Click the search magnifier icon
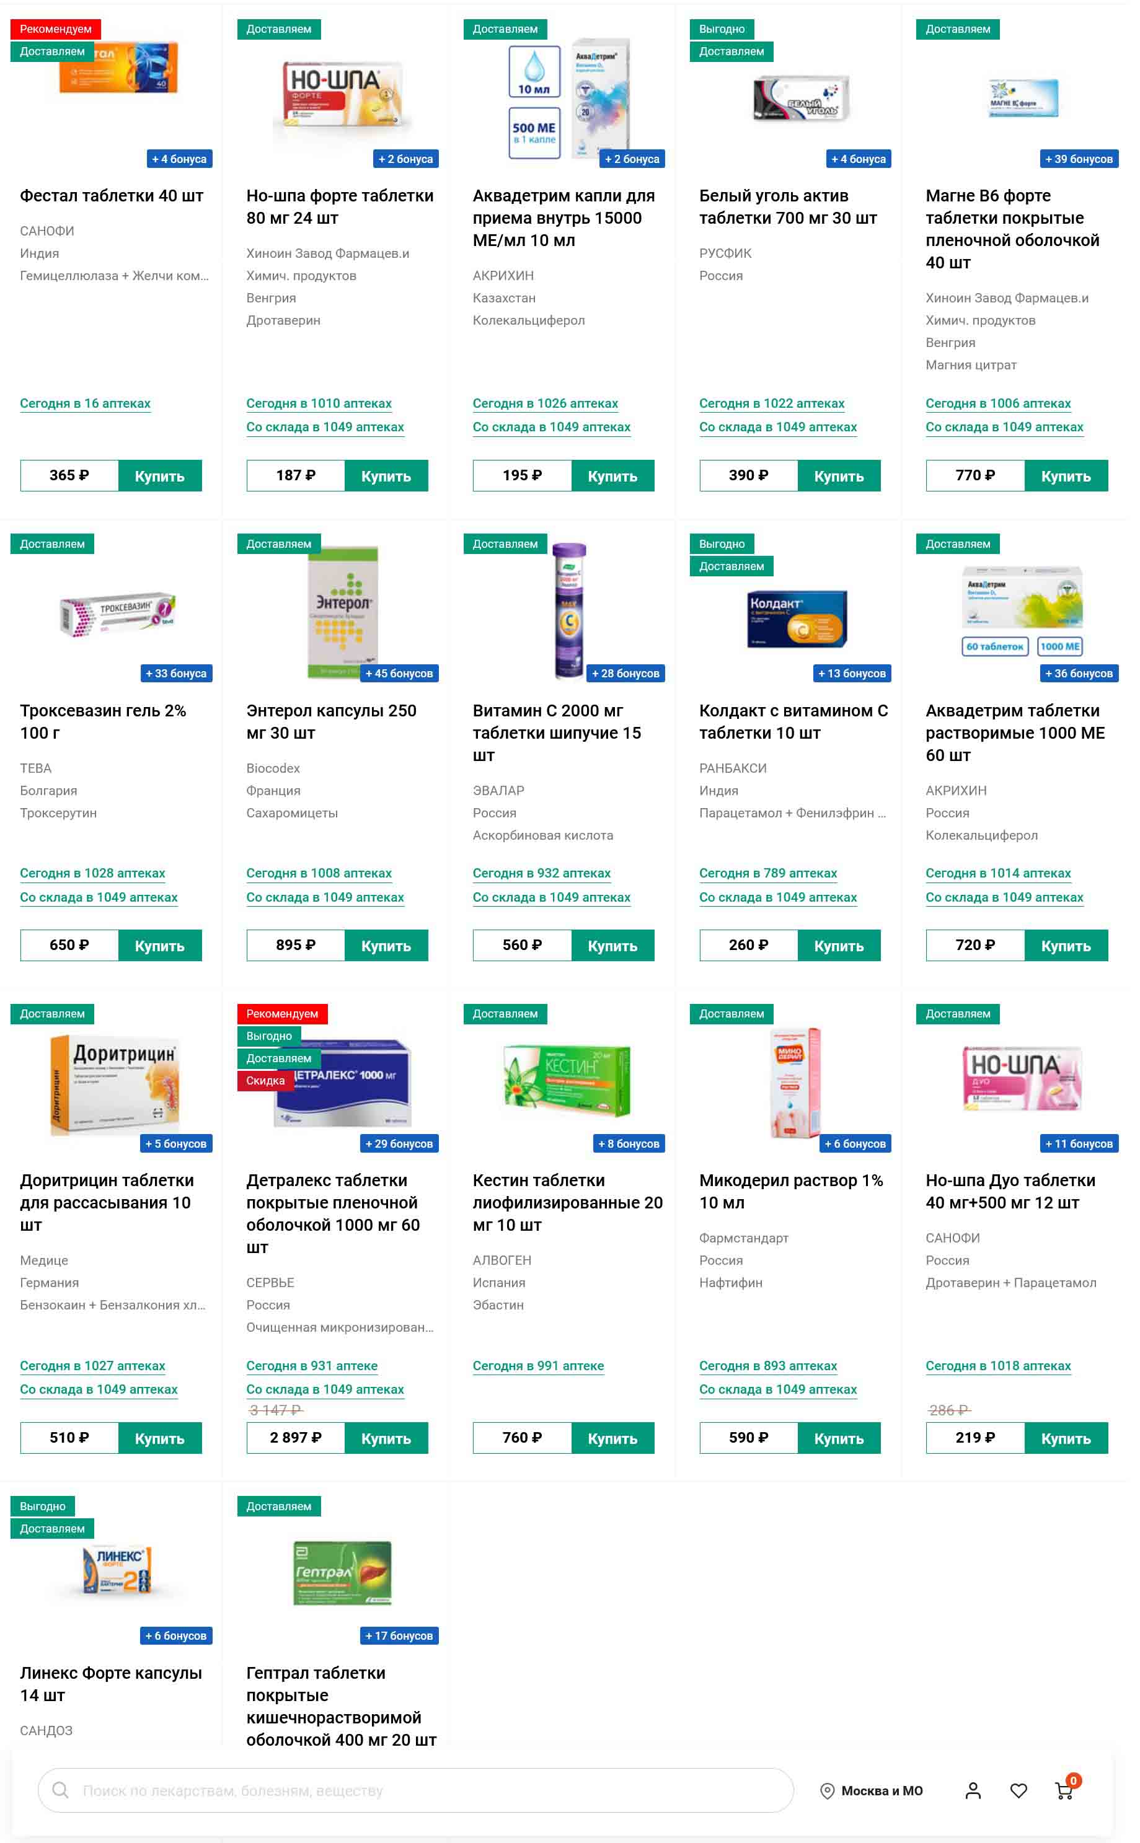The height and width of the screenshot is (1843, 1140). (x=60, y=1790)
